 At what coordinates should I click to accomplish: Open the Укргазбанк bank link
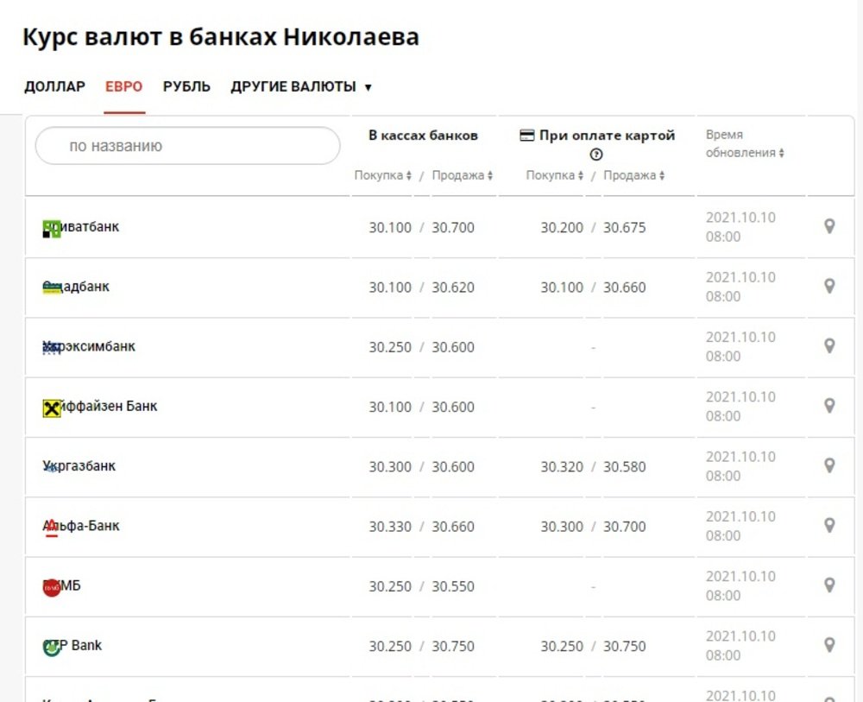click(79, 466)
